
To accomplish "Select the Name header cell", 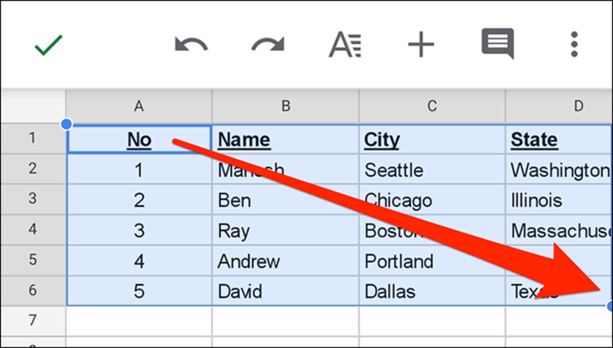I will click(285, 139).
